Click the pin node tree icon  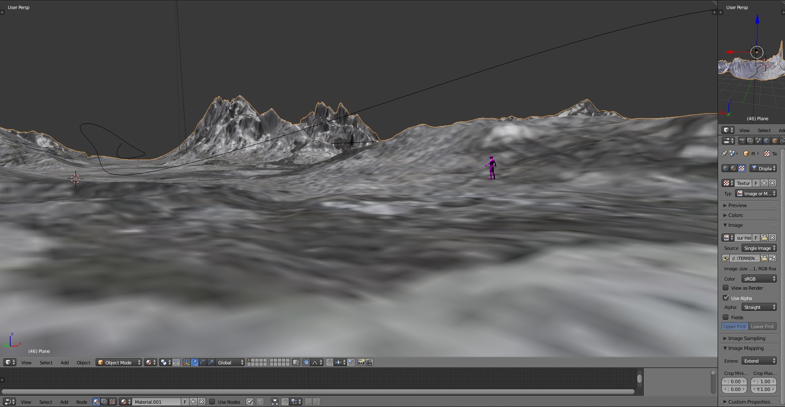249,402
